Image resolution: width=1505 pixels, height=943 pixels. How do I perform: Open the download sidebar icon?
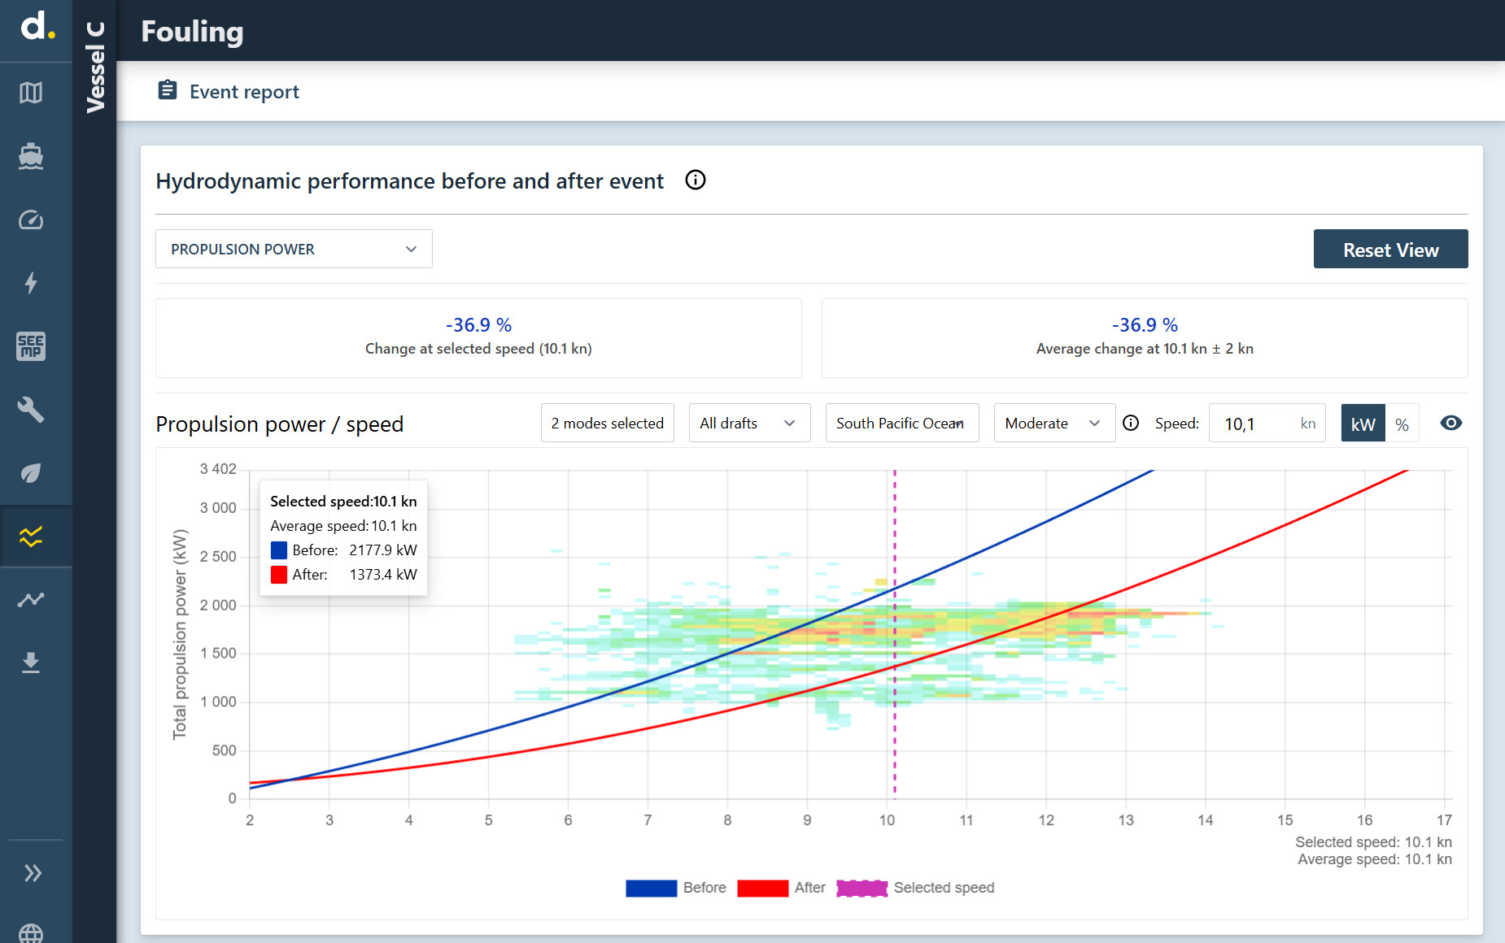pyautogui.click(x=31, y=663)
